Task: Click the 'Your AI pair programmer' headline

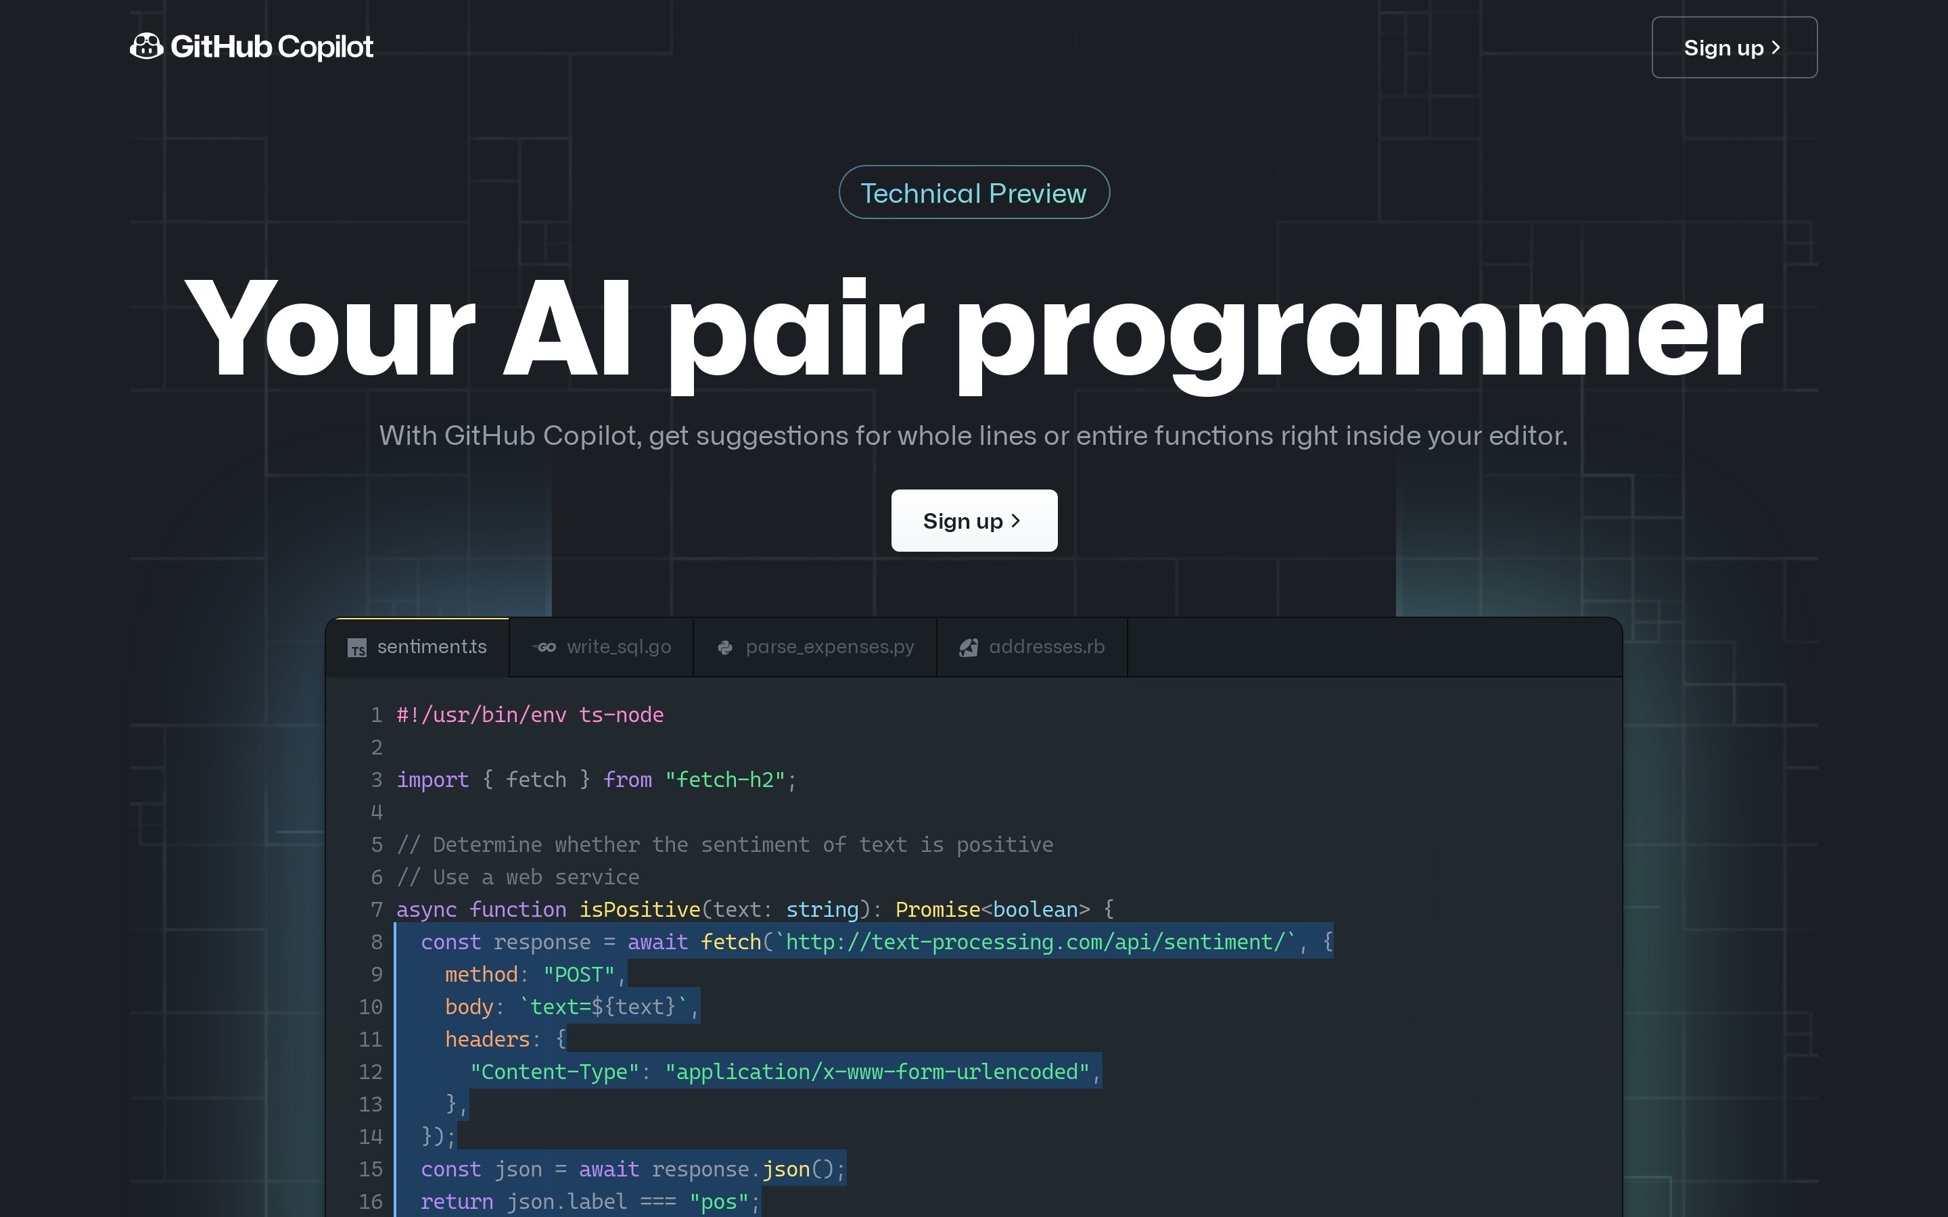Action: point(973,330)
